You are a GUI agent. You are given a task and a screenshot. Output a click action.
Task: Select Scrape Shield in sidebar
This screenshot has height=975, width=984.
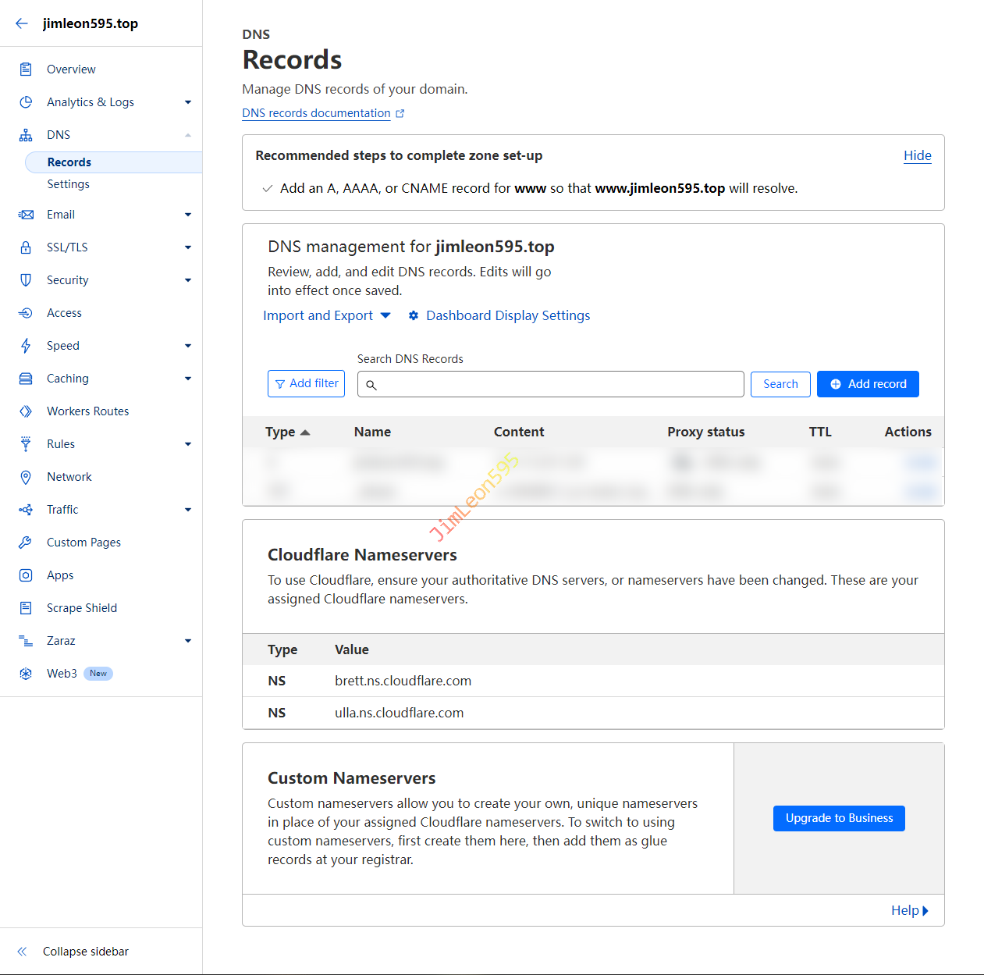81,608
